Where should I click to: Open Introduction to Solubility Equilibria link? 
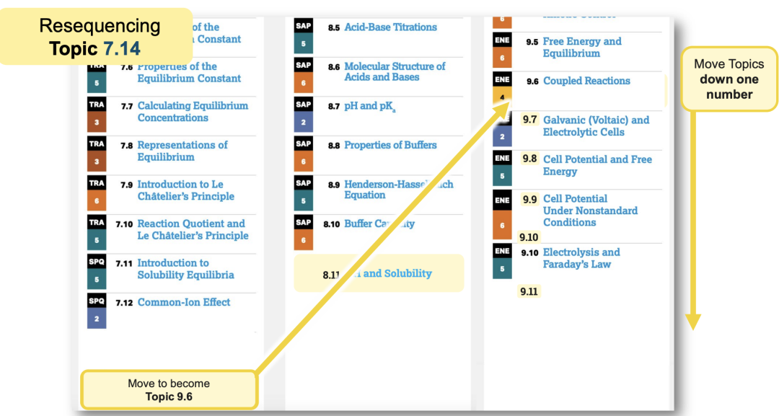click(185, 269)
